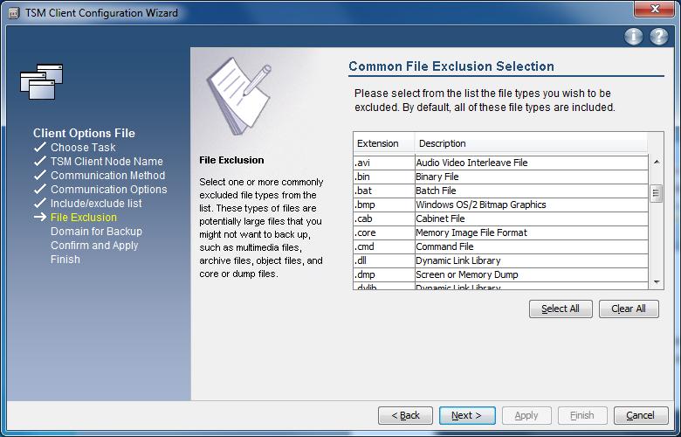Return to previous page with Back button
This screenshot has width=681, height=437.
(x=405, y=415)
